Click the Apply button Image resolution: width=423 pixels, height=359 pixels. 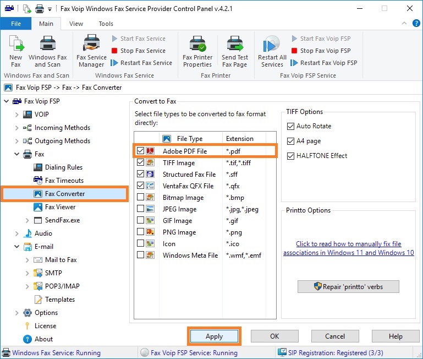pos(214,336)
